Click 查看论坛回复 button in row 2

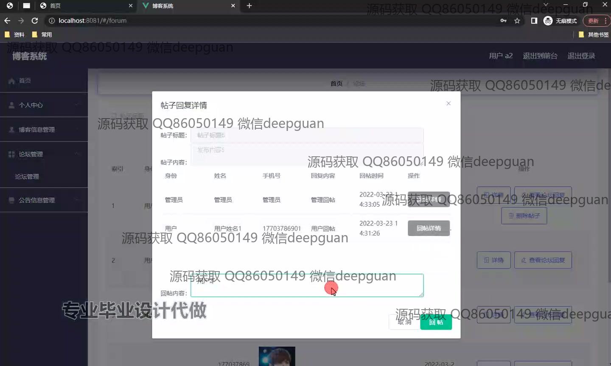tap(543, 260)
